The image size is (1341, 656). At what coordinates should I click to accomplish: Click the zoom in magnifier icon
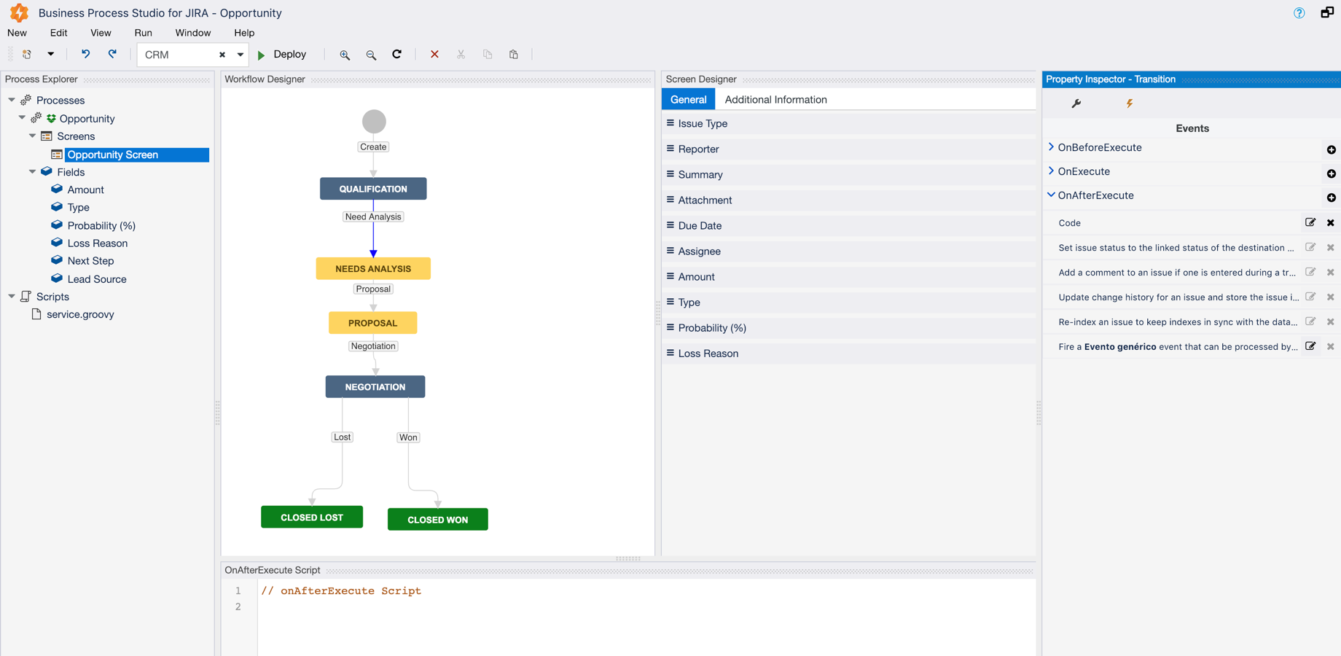(345, 55)
